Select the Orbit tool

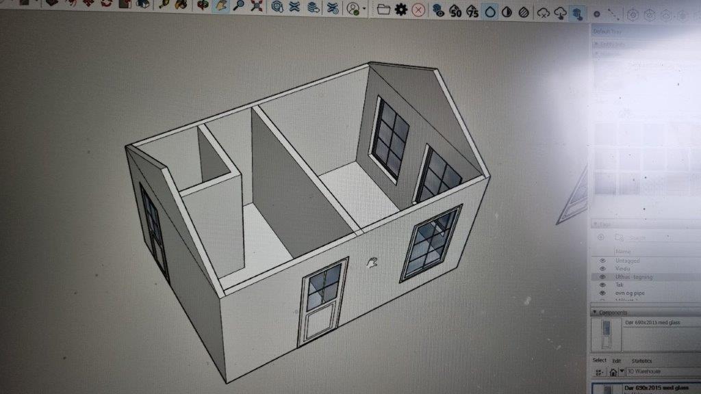[203, 6]
